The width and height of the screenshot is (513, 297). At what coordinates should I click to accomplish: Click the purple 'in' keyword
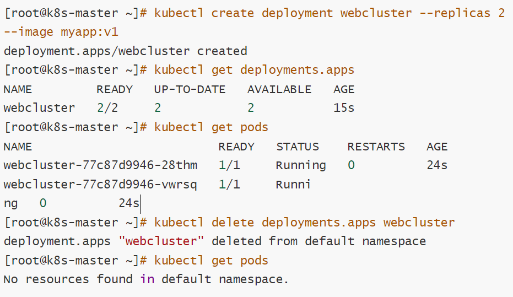(x=147, y=279)
